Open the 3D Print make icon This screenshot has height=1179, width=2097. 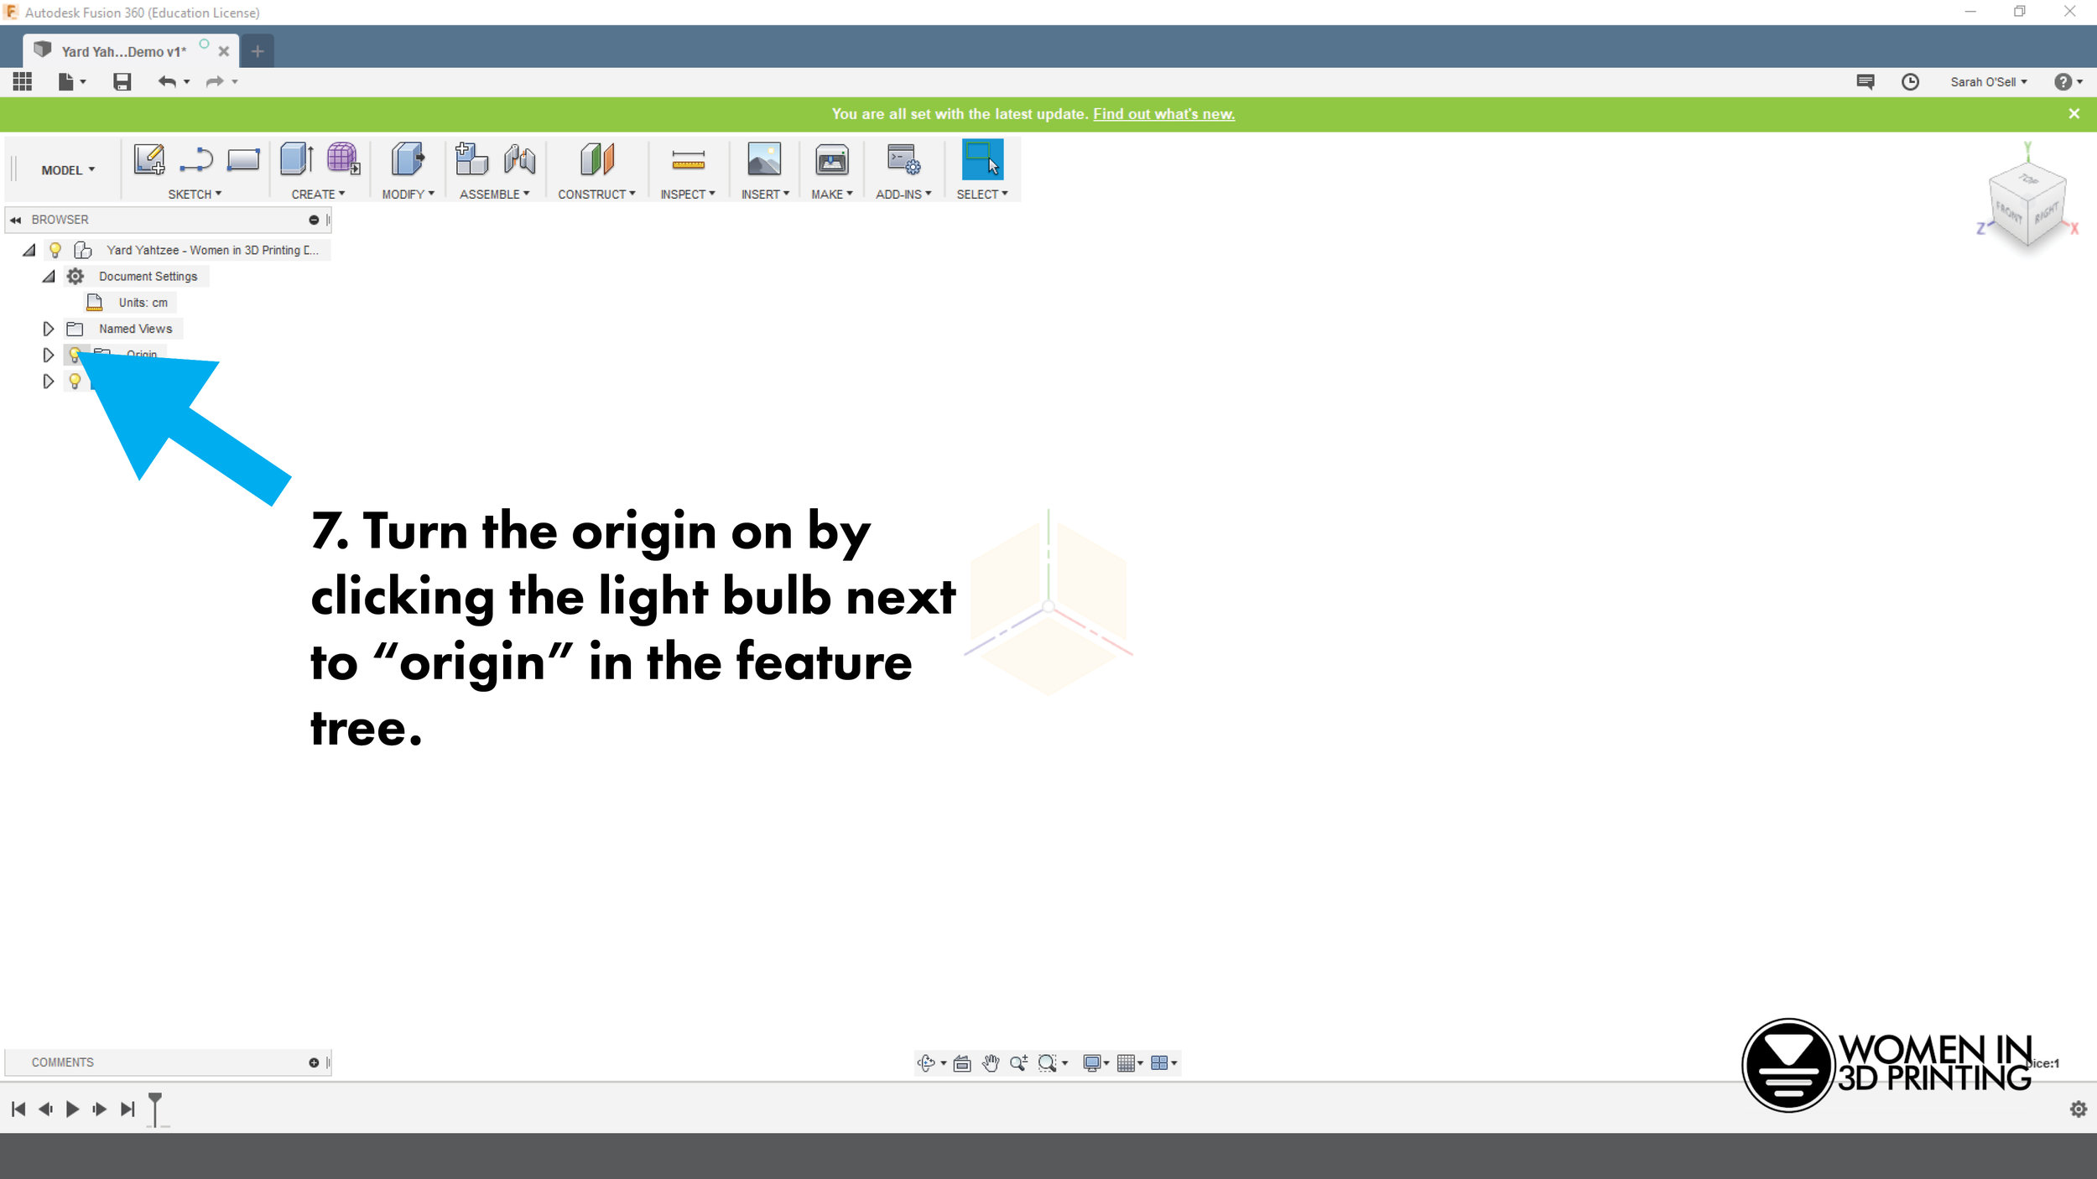pos(832,159)
